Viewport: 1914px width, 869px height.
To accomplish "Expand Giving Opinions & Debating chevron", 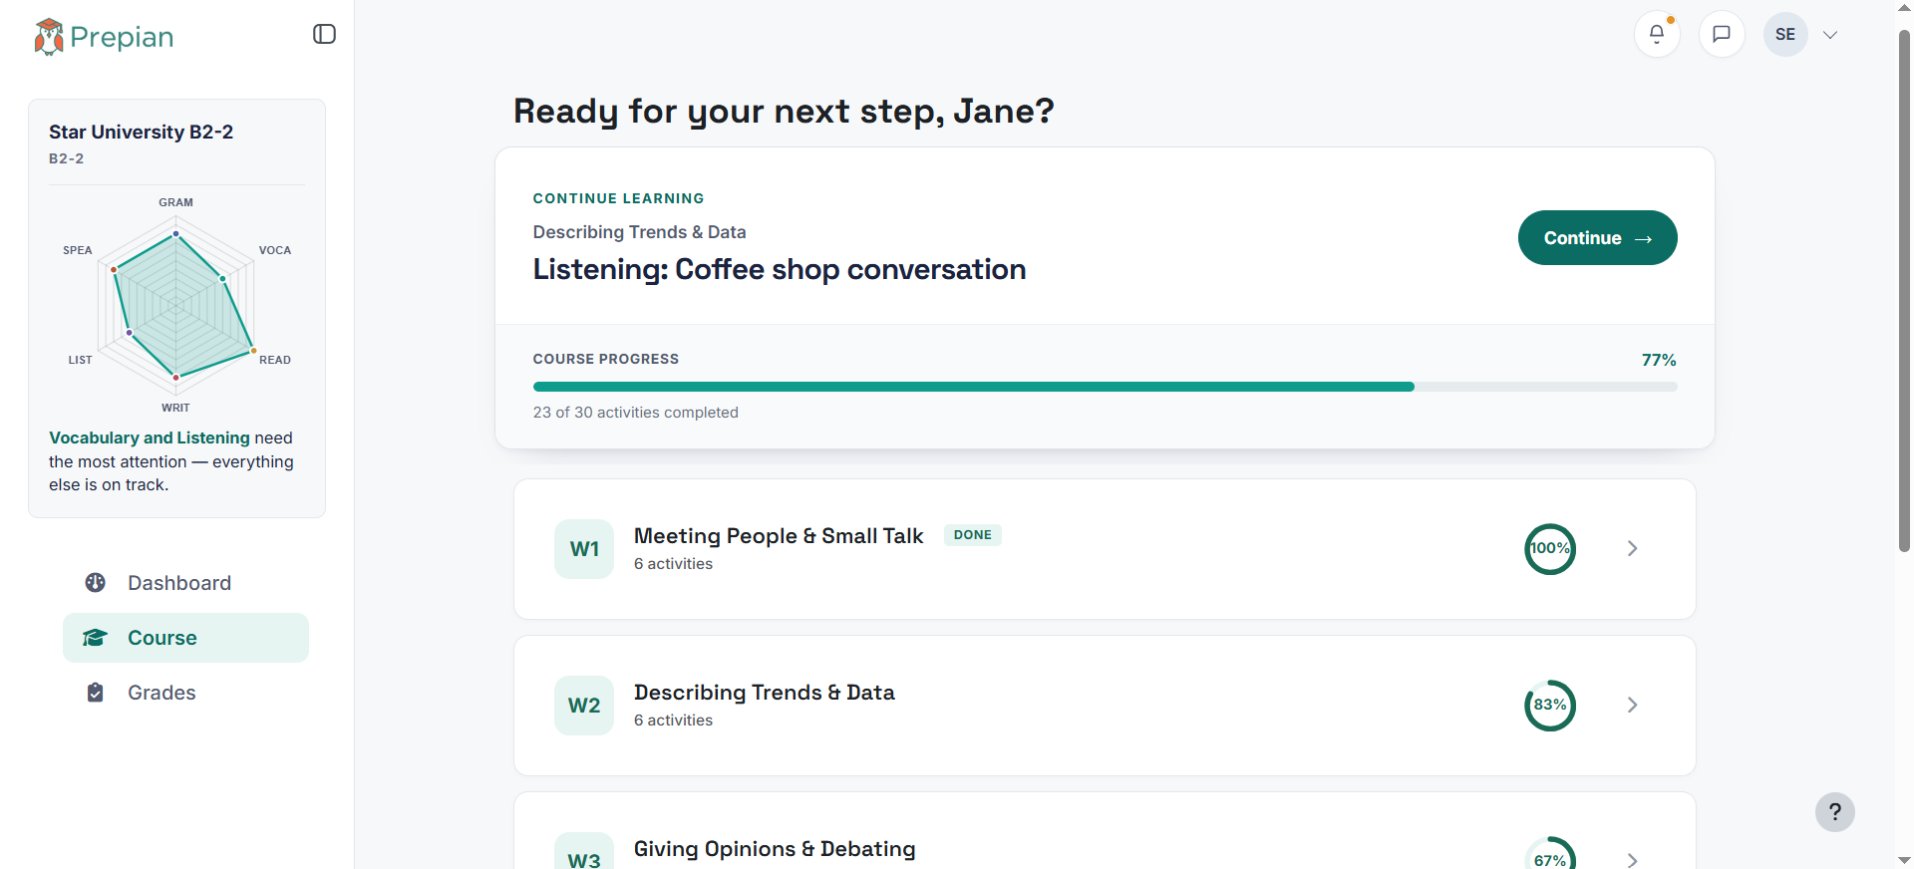I will click(x=1632, y=860).
